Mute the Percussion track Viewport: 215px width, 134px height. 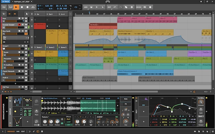[x=26, y=59]
